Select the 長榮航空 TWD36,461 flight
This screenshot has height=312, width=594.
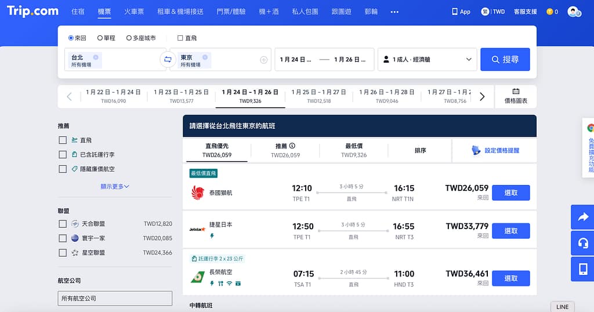coord(510,278)
